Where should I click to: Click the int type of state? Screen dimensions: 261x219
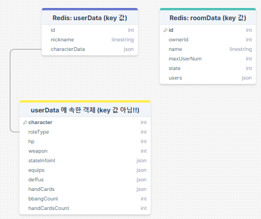pos(249,68)
